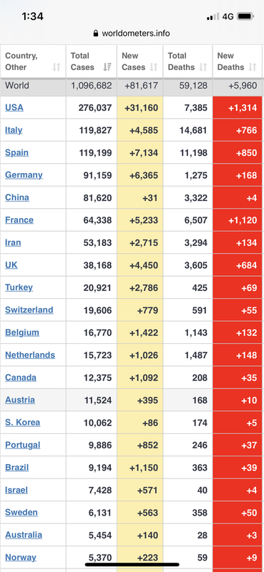Follow the Brazil link
The width and height of the screenshot is (264, 572).
click(16, 468)
